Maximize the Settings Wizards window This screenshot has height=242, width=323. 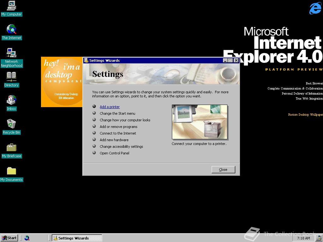pos(231,60)
